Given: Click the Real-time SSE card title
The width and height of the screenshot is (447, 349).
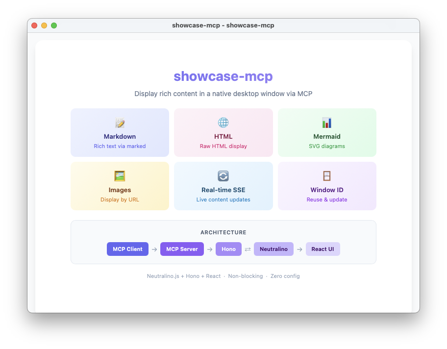Looking at the screenshot, I should pyautogui.click(x=223, y=190).
